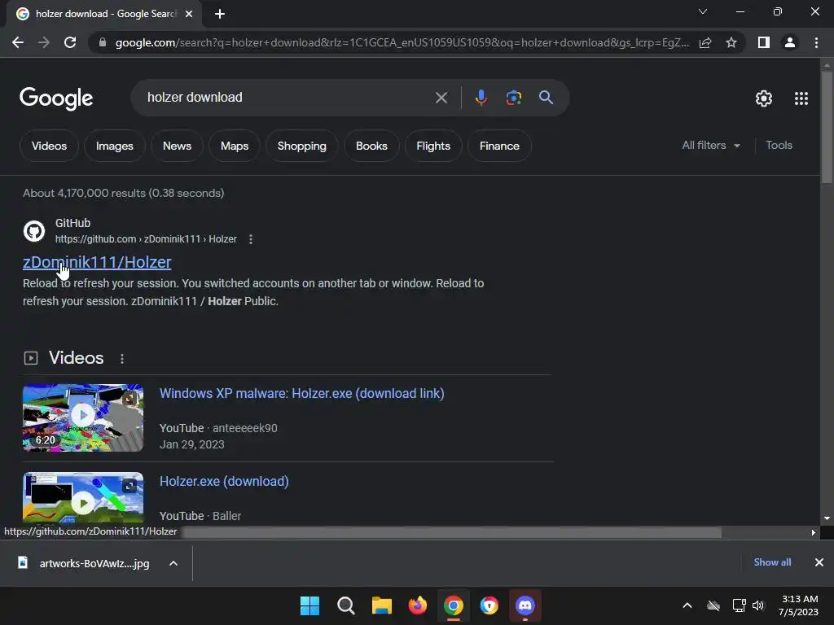Open the Brave-like shield app on taskbar
Viewport: 834px width, 625px height.
(x=489, y=605)
